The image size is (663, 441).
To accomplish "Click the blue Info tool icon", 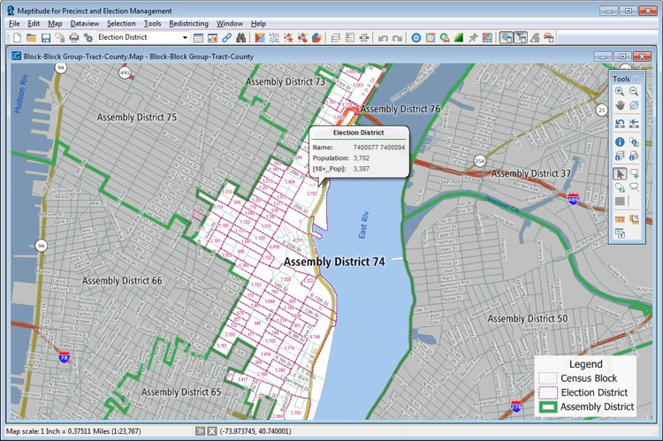I will coord(620,141).
